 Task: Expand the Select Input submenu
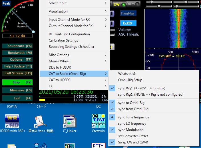click(x=74, y=3)
